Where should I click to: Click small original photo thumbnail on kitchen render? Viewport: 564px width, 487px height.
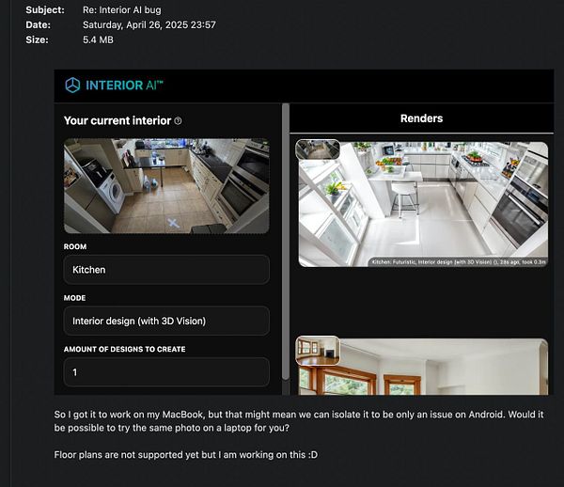tap(318, 149)
